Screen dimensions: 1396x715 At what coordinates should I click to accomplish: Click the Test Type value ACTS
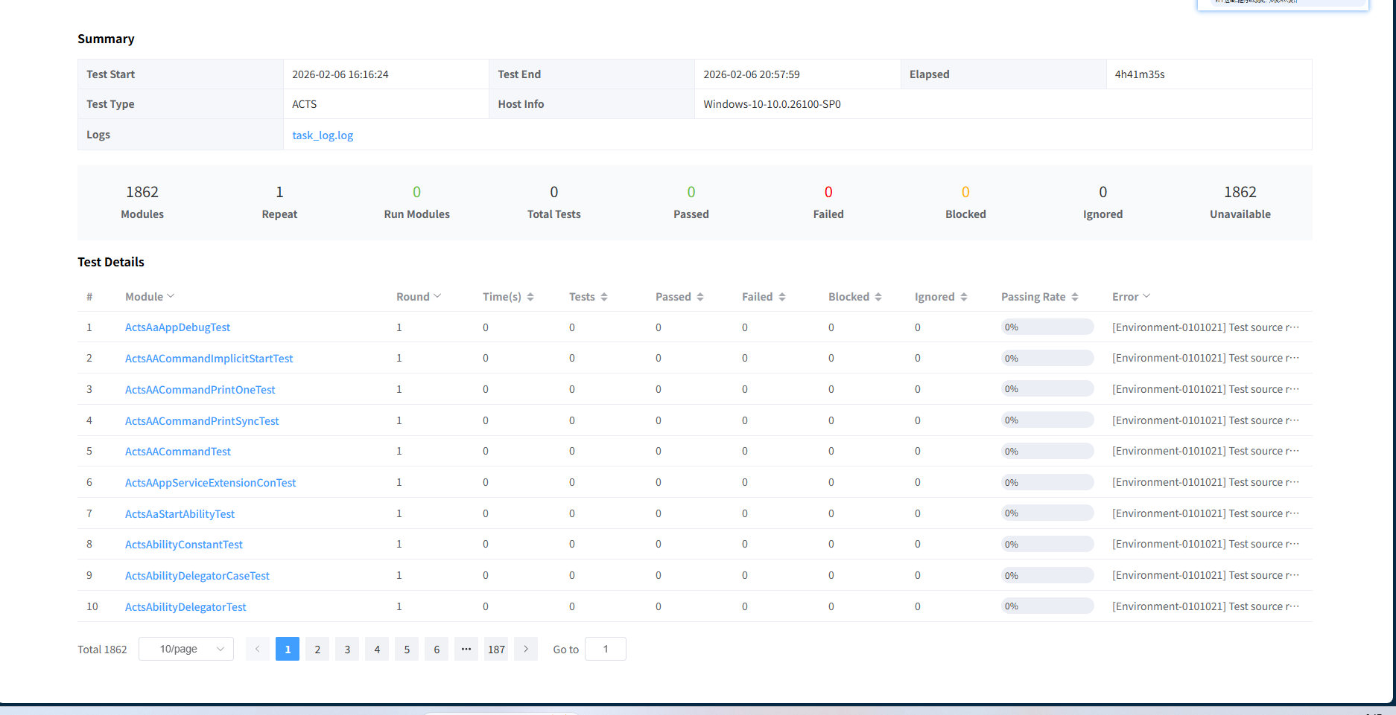tap(305, 104)
